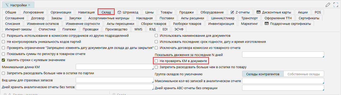Switch to the Инвентаризация tab
This screenshot has height=95, width=341.
(221, 24)
